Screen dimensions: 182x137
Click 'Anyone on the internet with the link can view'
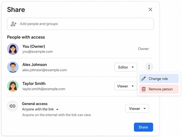coord(57,115)
